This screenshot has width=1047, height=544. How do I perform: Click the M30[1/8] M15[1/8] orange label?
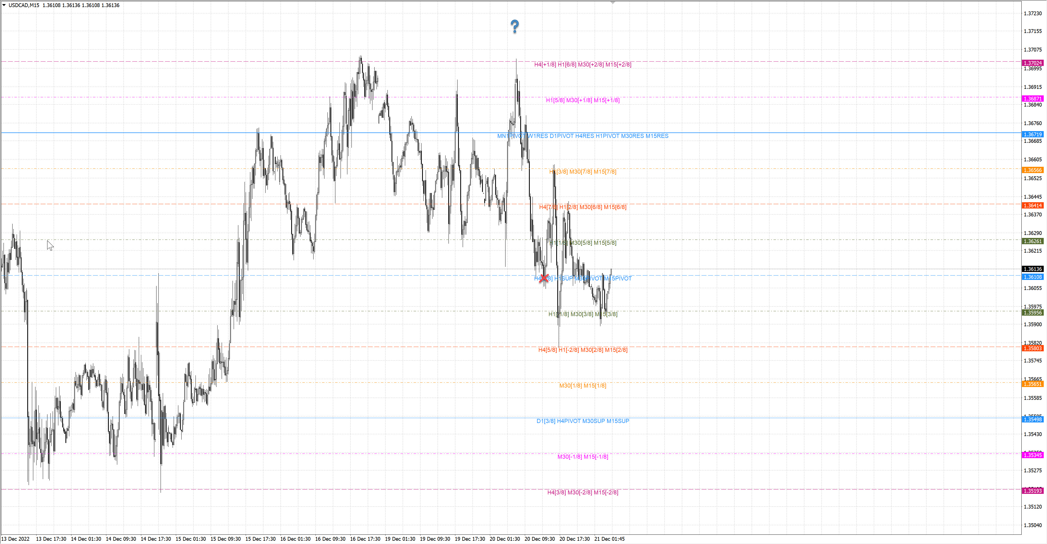(x=582, y=386)
